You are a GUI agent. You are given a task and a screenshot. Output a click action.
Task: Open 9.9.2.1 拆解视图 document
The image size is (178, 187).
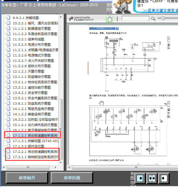coord(26,18)
